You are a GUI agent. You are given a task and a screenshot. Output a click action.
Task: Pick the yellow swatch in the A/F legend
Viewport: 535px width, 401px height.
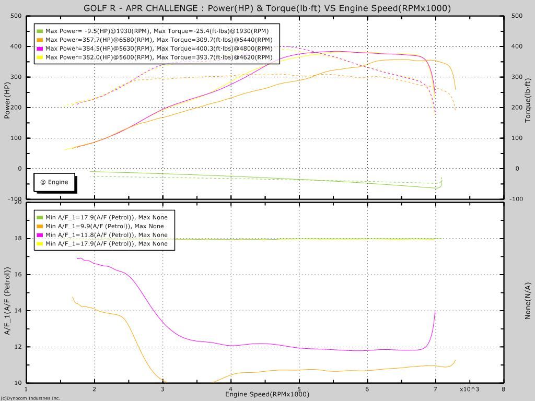click(40, 244)
